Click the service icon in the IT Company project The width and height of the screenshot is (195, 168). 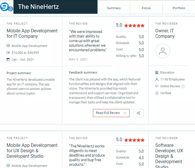8,46
